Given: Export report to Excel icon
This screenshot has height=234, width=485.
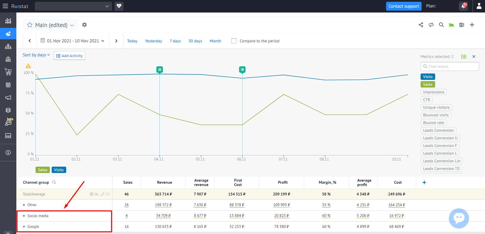Looking at the screenshot, I should coord(462,25).
